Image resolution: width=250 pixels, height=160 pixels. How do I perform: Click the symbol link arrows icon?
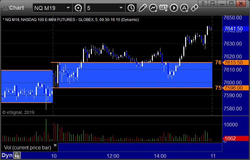point(195,8)
